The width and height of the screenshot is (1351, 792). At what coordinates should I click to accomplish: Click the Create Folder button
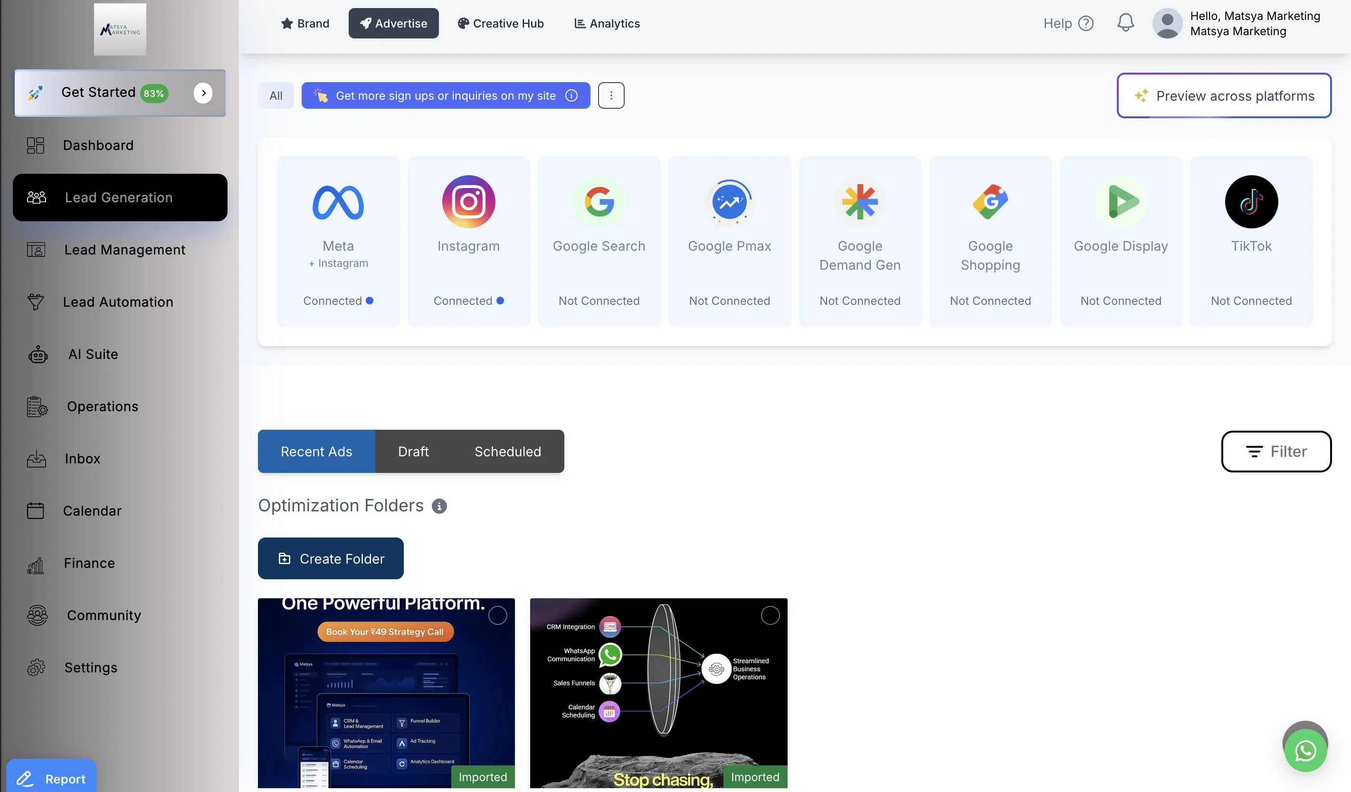330,558
